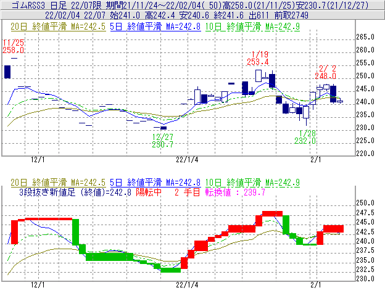This screenshot has height=293, width=385.
Task: Click the '22/1/4' date label on upper chart axis
Action: [187, 160]
